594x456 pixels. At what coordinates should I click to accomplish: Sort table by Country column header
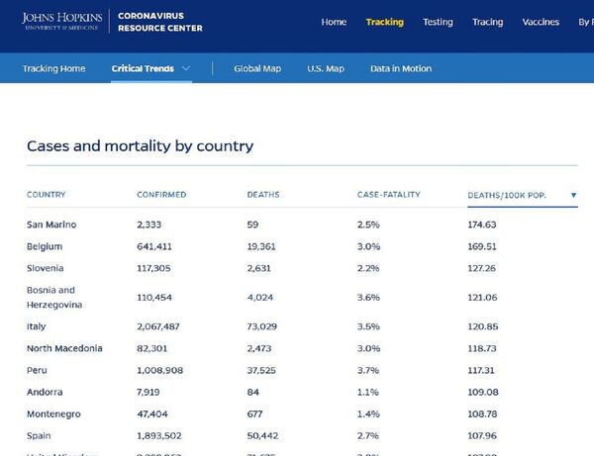tap(47, 195)
